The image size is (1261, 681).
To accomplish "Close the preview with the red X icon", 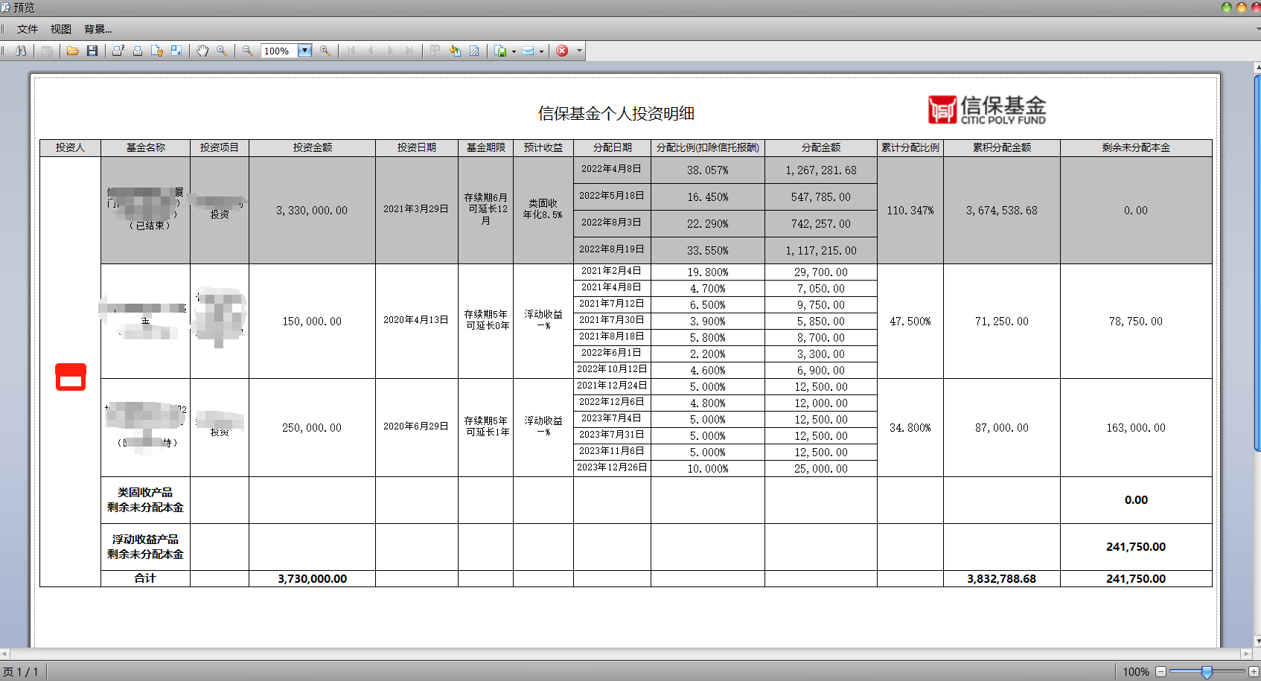I will pyautogui.click(x=562, y=51).
